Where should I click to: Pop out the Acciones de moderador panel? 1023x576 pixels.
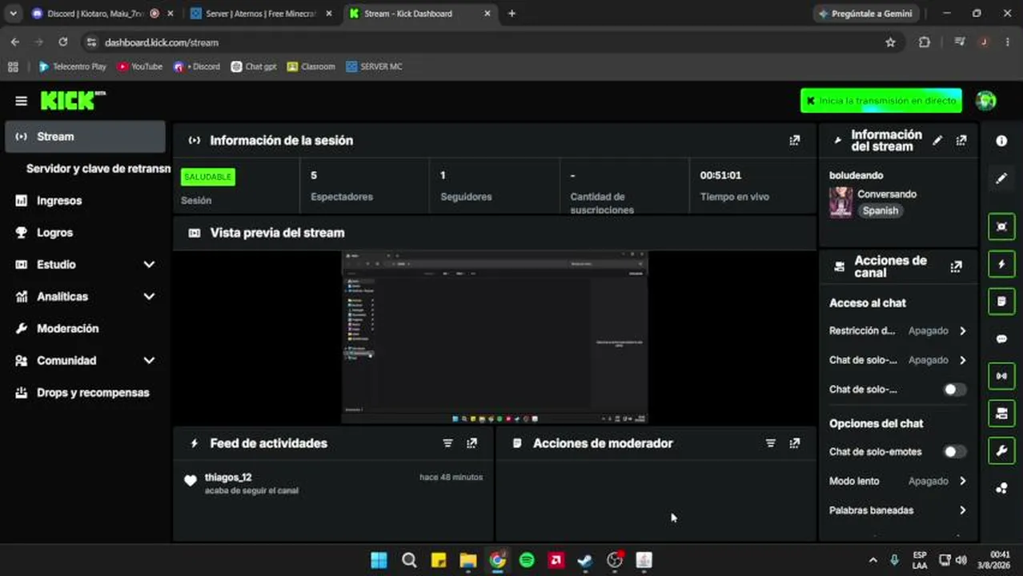(x=794, y=443)
